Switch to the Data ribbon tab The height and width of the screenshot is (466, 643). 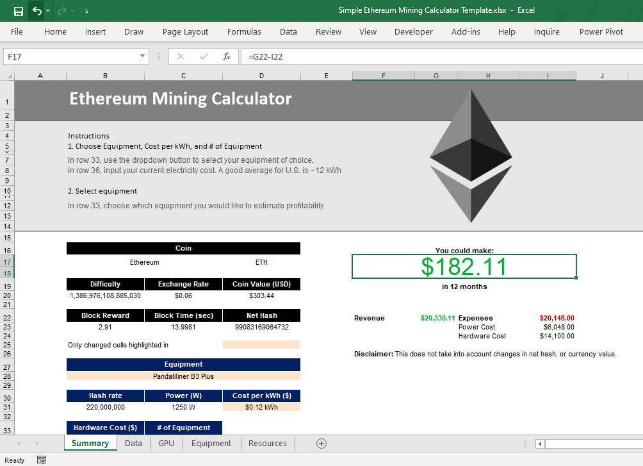point(288,31)
